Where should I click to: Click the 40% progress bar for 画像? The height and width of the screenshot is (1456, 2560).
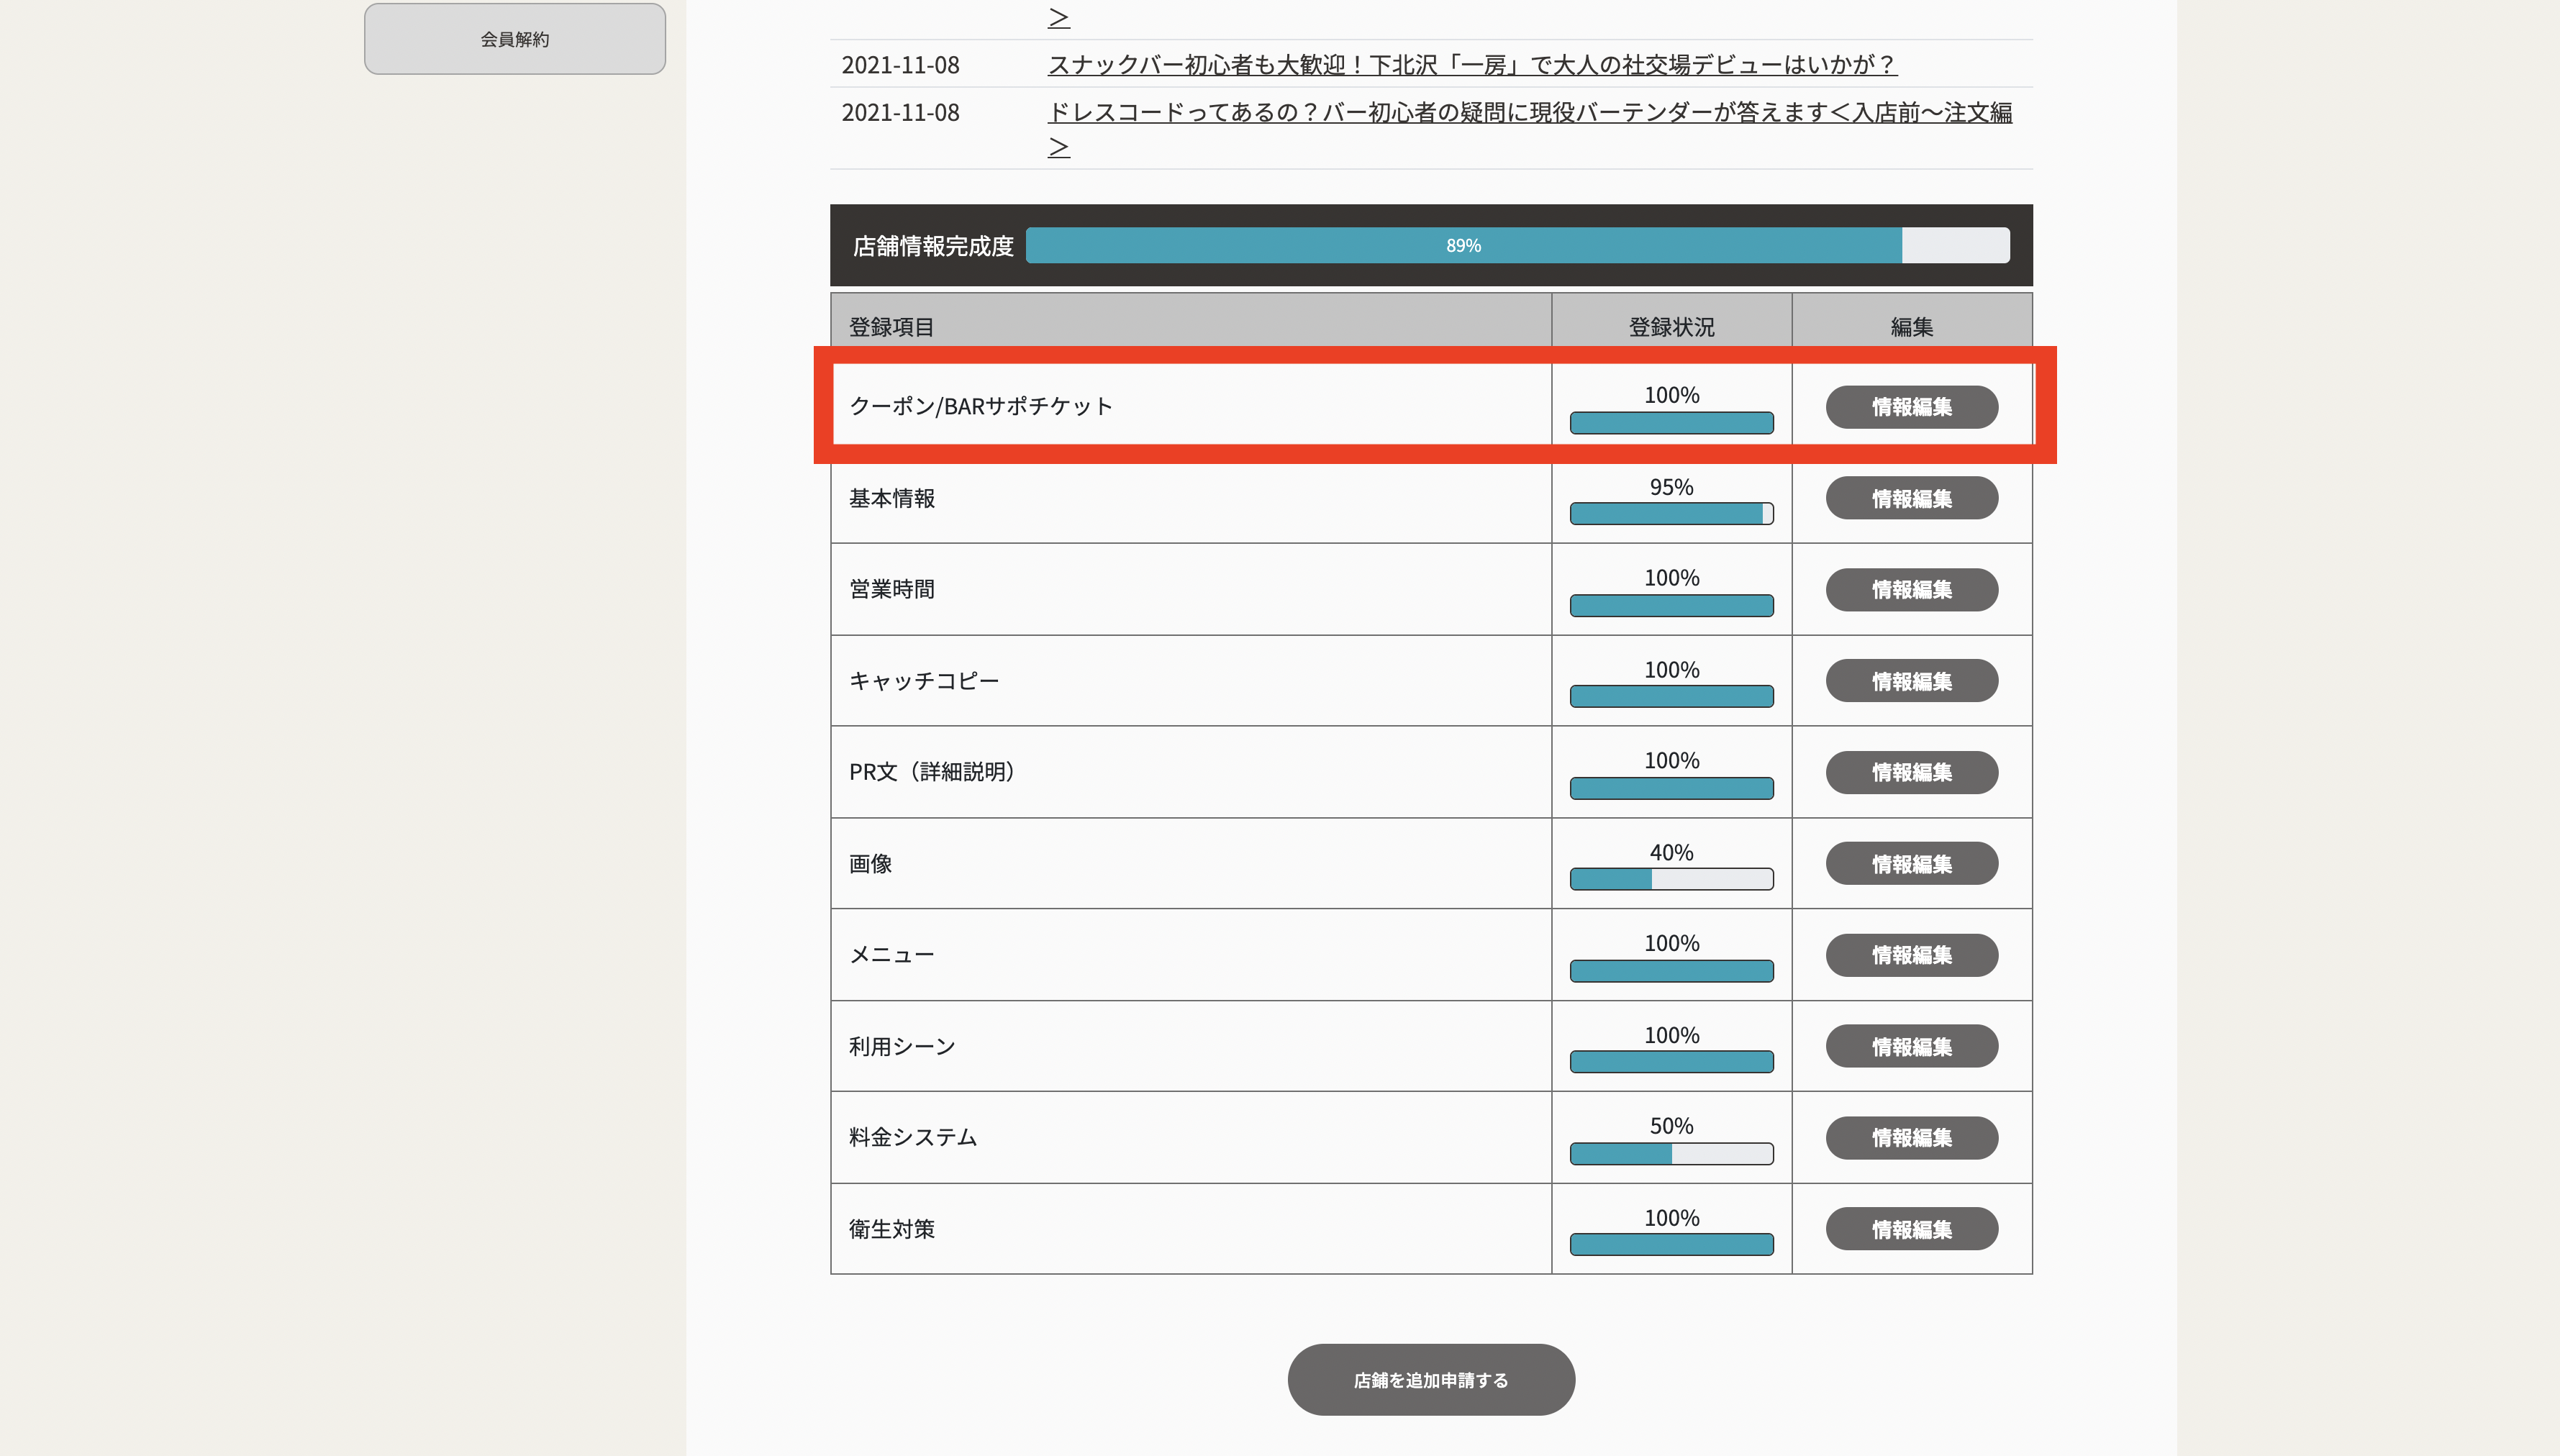coord(1671,879)
